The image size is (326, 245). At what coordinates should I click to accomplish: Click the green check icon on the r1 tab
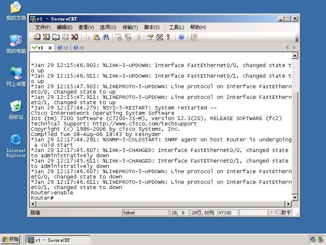point(35,47)
